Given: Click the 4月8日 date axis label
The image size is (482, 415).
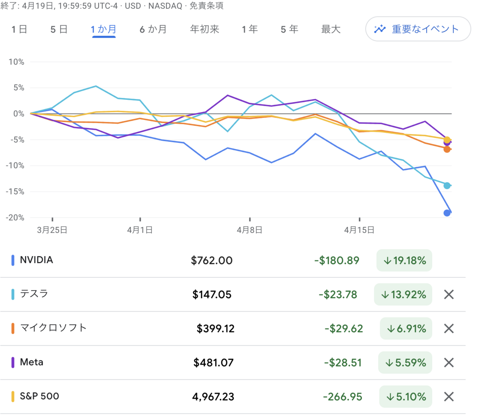Looking at the screenshot, I should coord(249,230).
